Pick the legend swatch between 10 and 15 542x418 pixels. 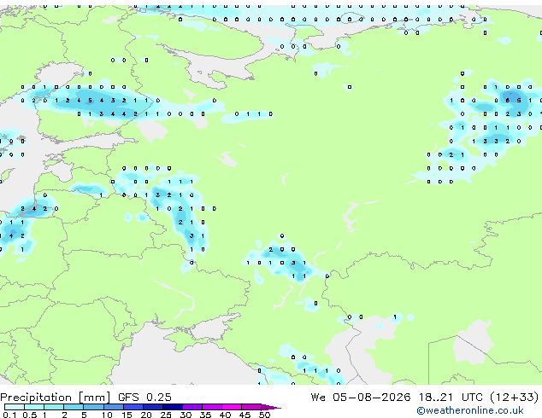click(x=114, y=407)
